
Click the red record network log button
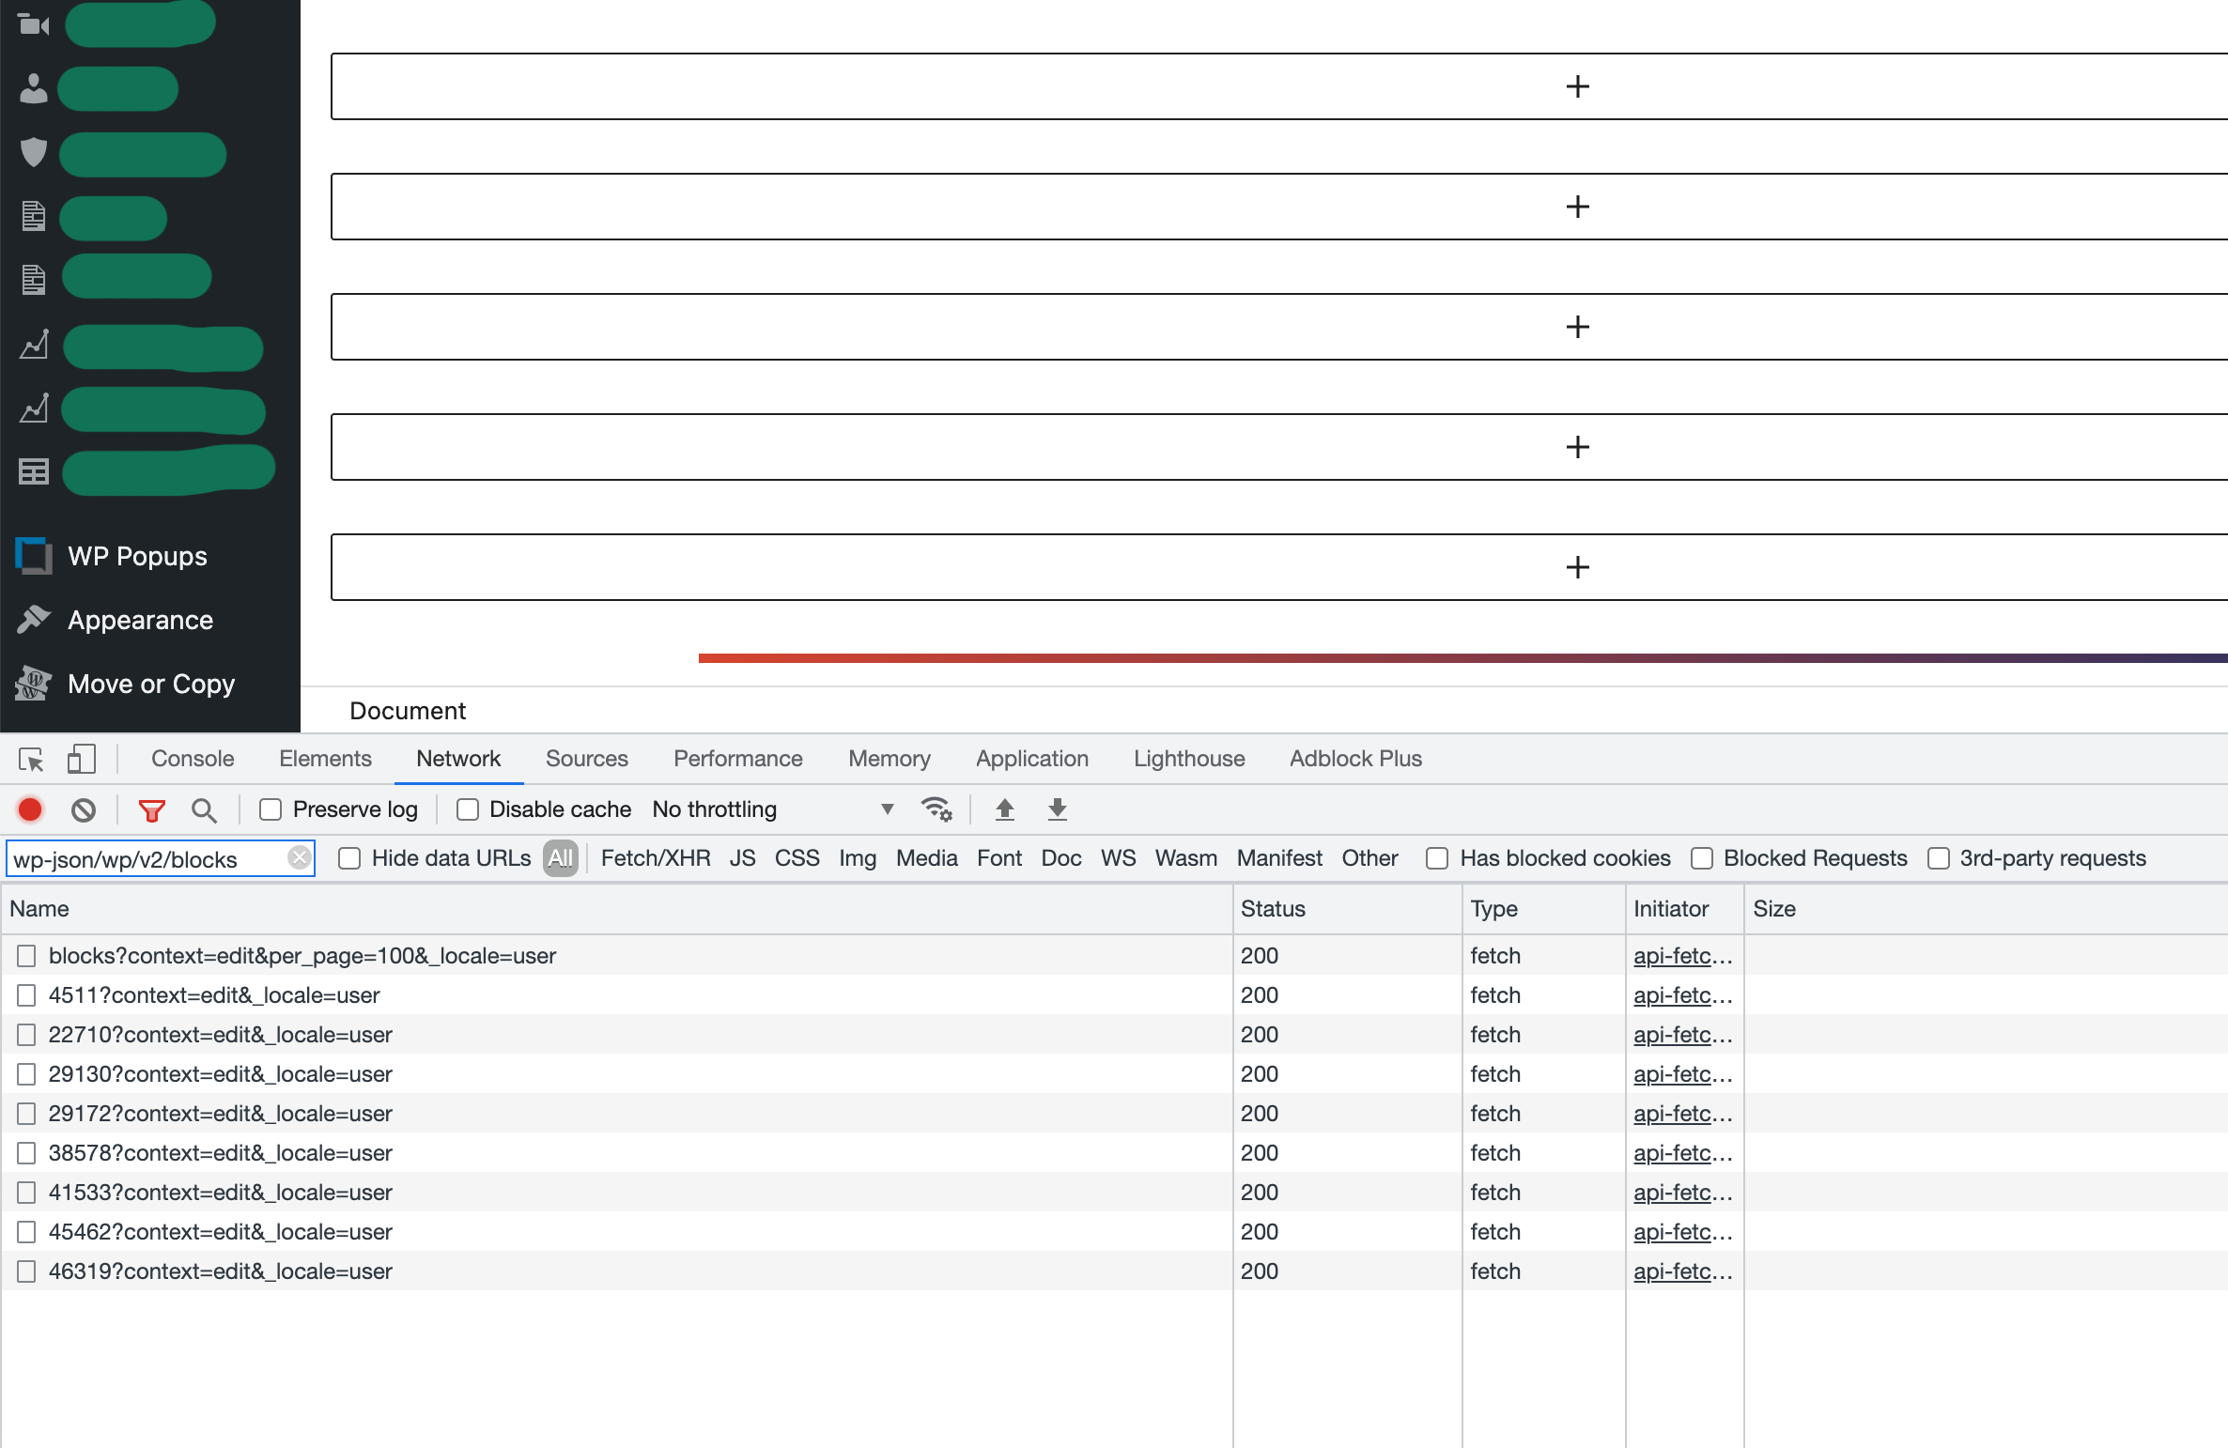coord(29,809)
